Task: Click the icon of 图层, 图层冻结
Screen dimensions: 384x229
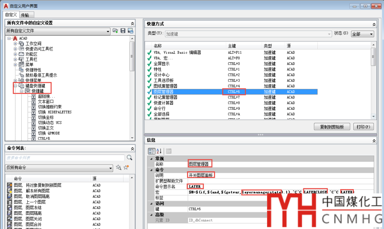Action: [x=10, y=208]
